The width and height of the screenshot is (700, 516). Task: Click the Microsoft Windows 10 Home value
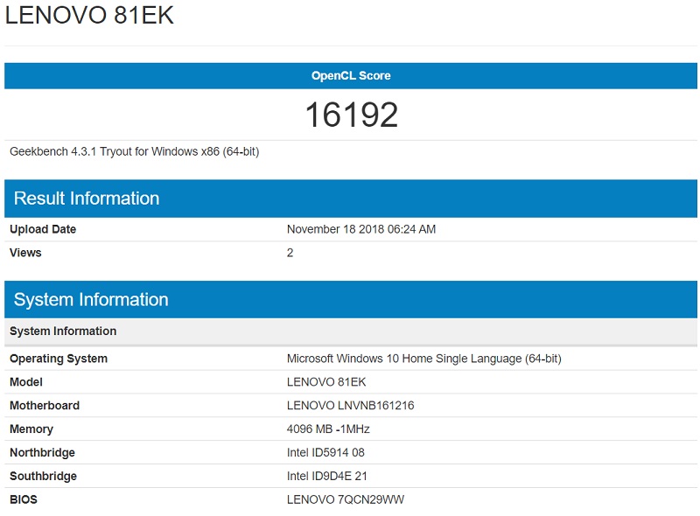point(424,359)
